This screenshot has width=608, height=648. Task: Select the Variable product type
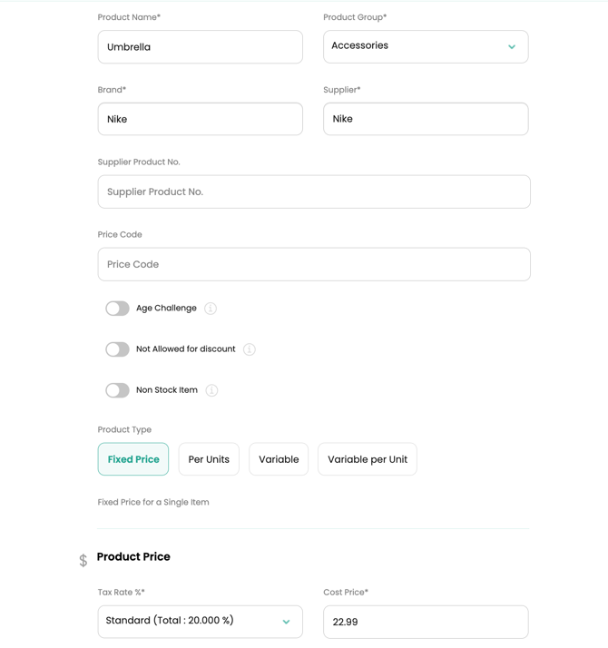click(x=279, y=459)
